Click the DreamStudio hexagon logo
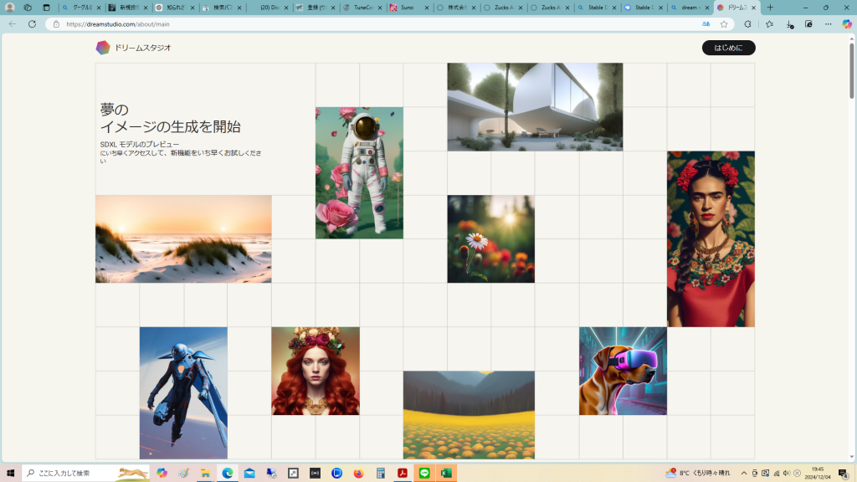This screenshot has width=857, height=482. point(103,48)
